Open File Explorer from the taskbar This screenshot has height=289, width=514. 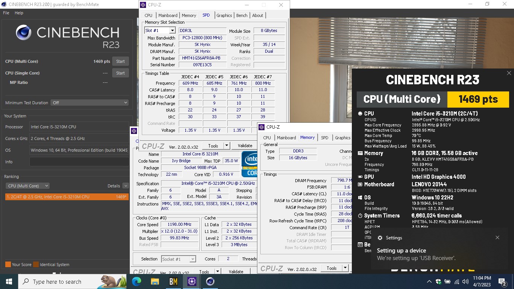pyautogui.click(x=155, y=281)
